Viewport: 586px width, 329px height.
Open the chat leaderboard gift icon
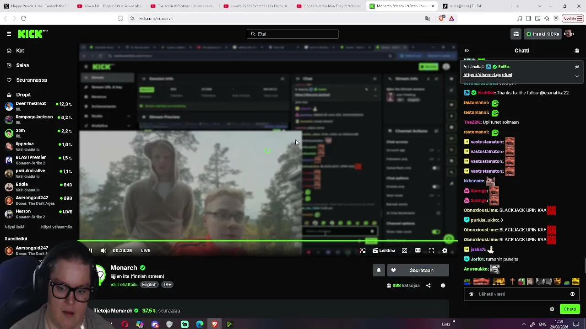tap(577, 51)
